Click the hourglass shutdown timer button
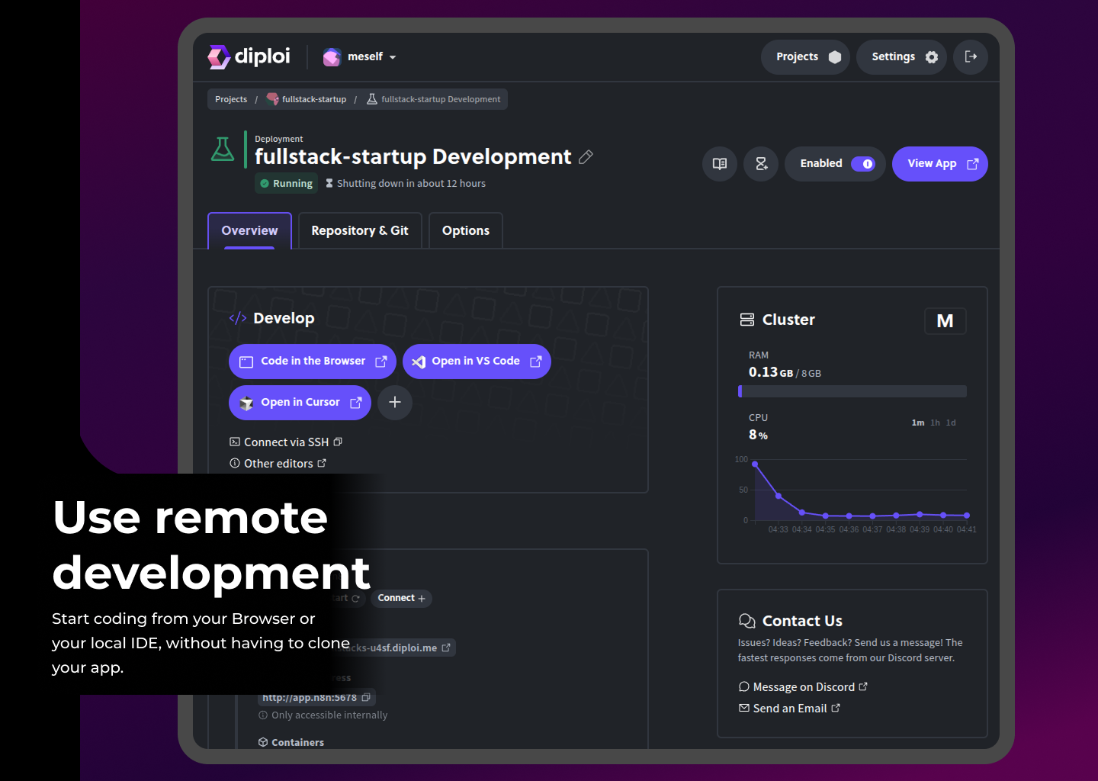This screenshot has height=781, width=1098. (761, 163)
